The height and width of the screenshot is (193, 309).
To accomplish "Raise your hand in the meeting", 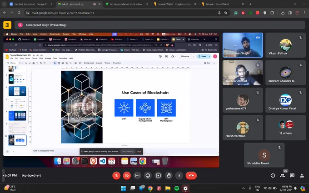I will 169,175.
